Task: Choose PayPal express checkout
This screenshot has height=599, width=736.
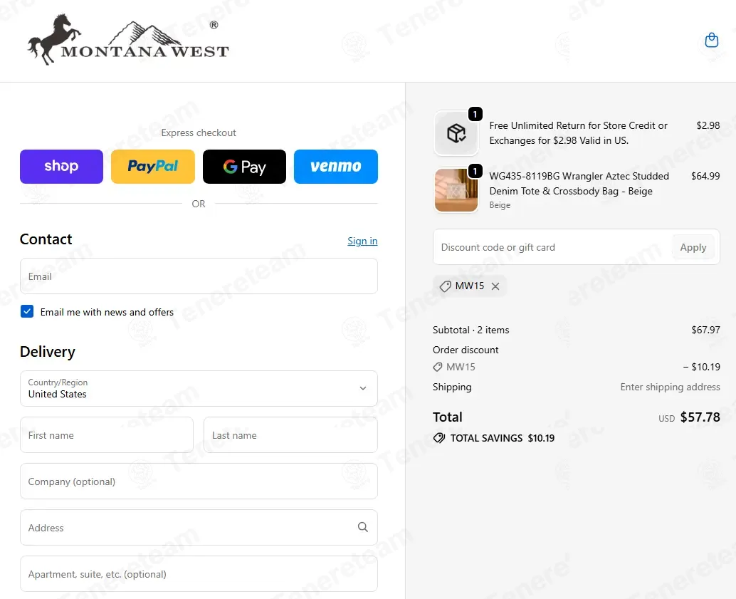Action: click(x=153, y=167)
